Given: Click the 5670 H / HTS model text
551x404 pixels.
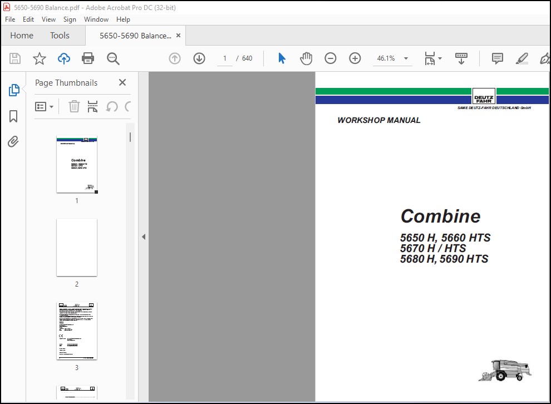Looking at the screenshot, I should pos(433,248).
